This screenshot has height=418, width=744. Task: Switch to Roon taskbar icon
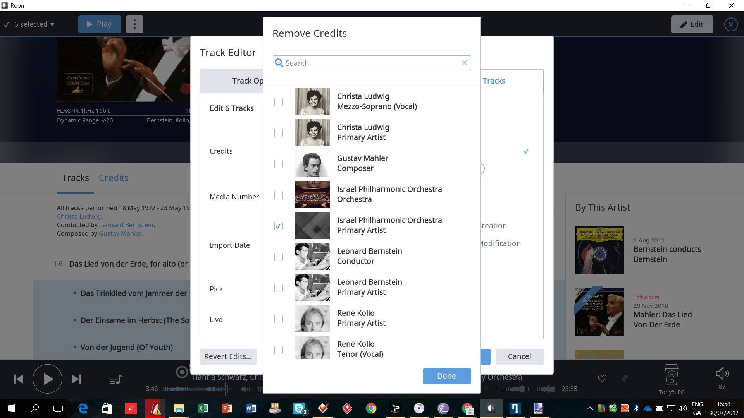point(491,408)
